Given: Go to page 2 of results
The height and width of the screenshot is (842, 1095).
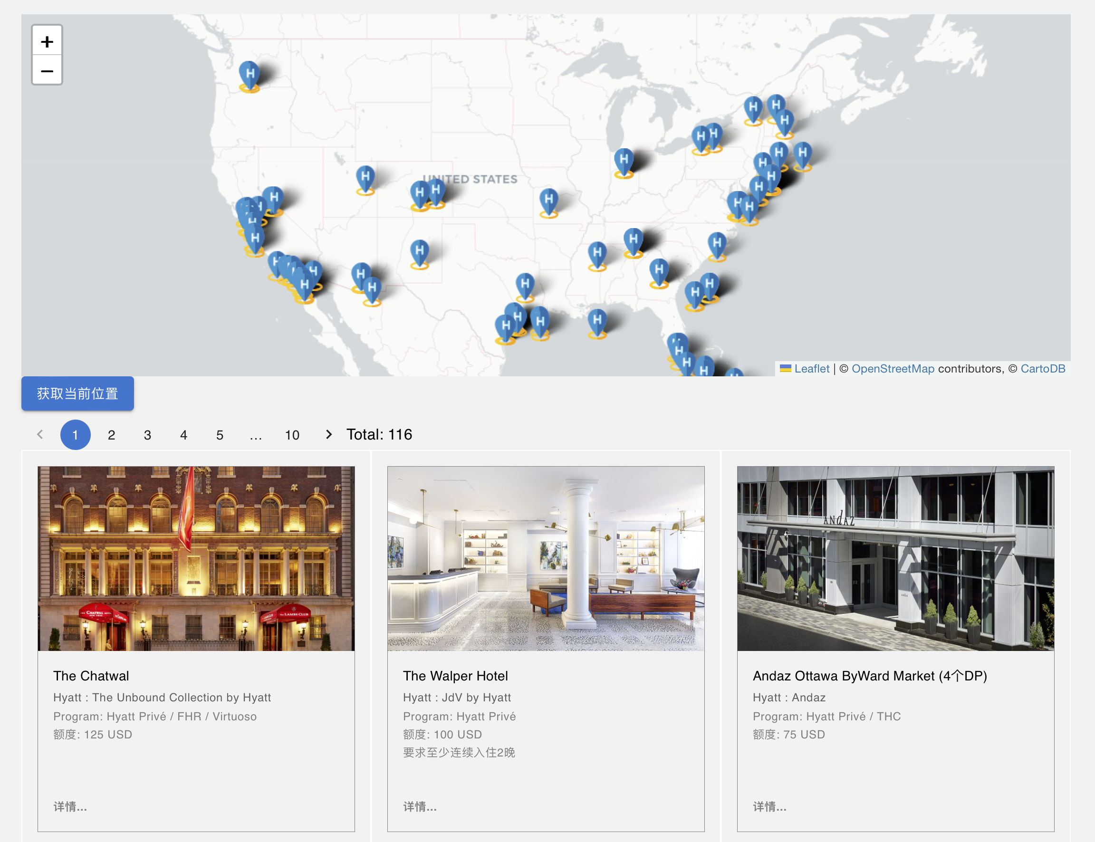Looking at the screenshot, I should [111, 435].
